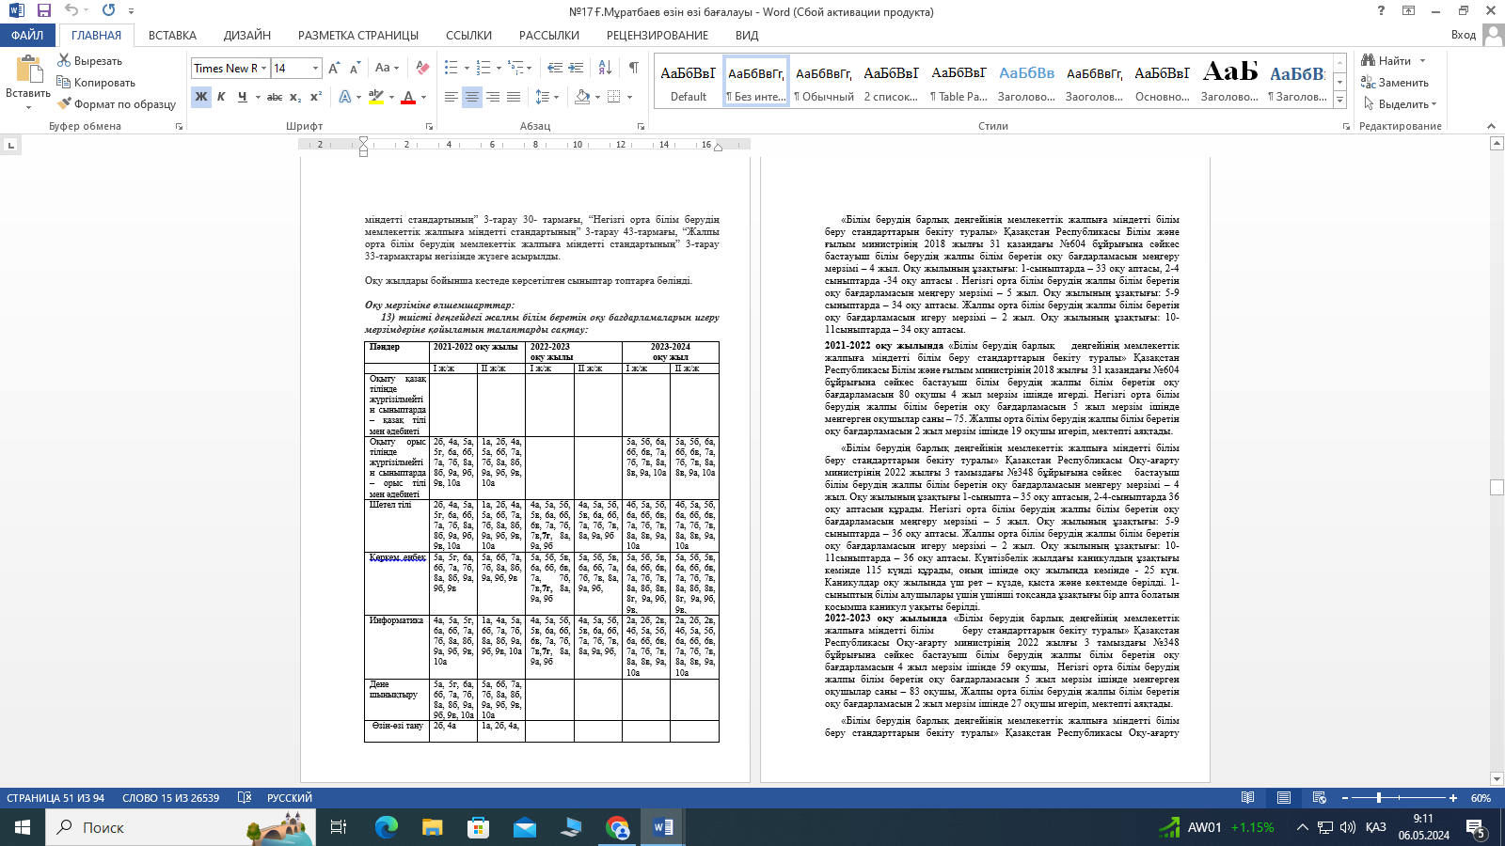The height and width of the screenshot is (846, 1505).
Task: Apply the Default style from Styles gallery
Action: click(x=689, y=81)
